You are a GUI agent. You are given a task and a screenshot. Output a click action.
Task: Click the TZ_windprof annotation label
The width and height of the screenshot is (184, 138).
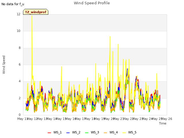(36, 12)
